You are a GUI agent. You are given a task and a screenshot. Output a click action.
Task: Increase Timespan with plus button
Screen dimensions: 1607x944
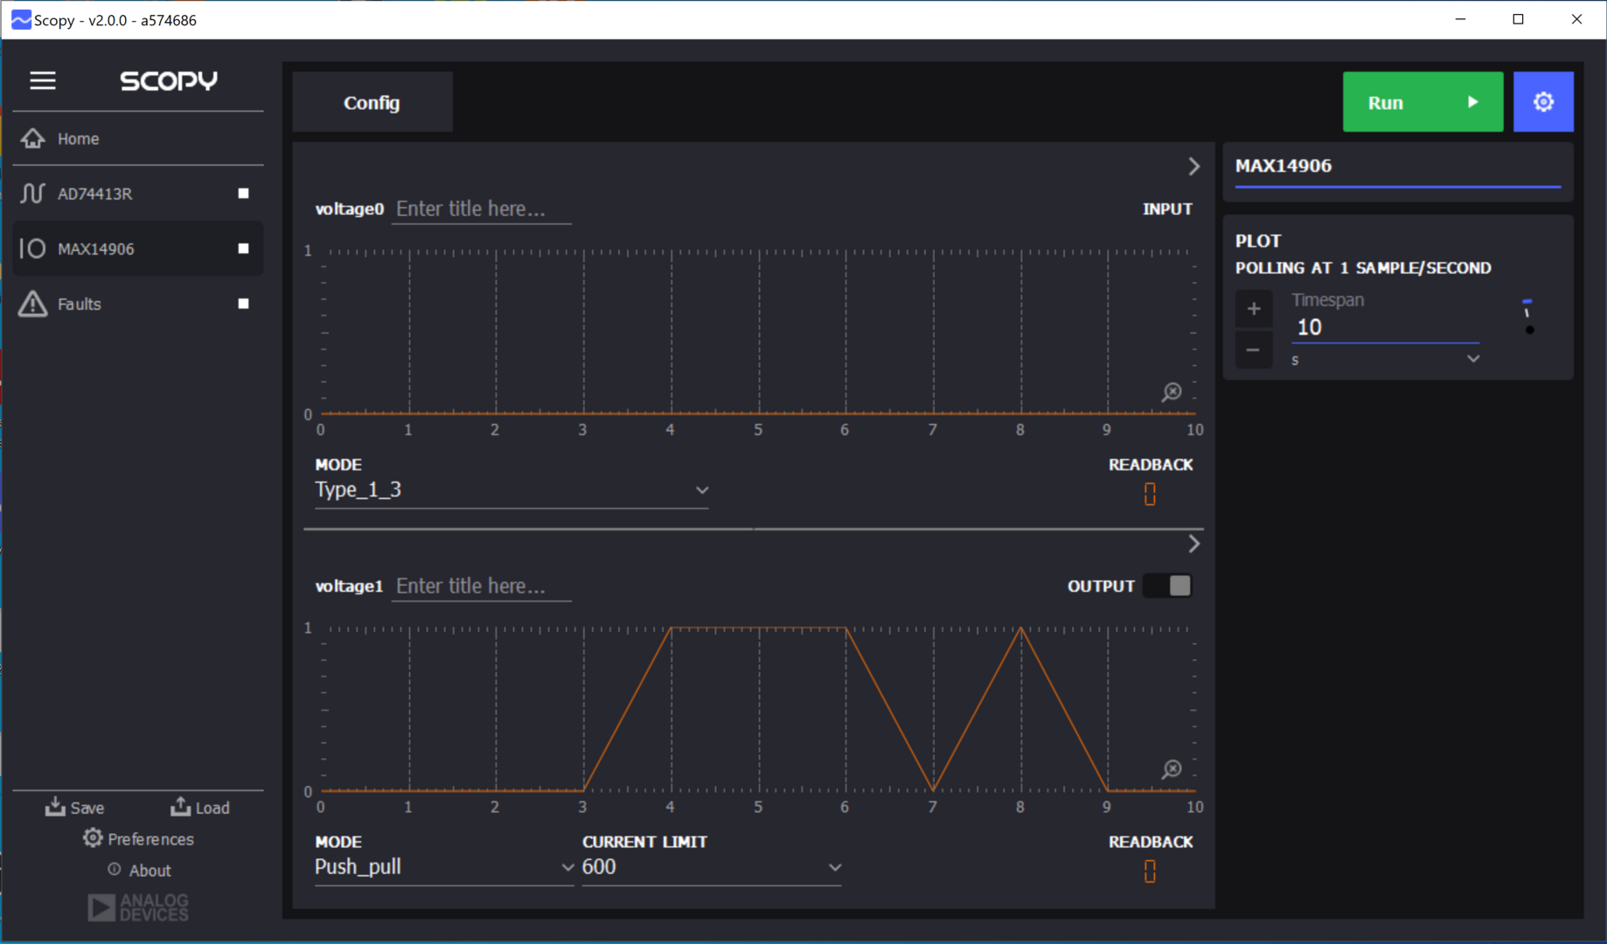(1254, 309)
